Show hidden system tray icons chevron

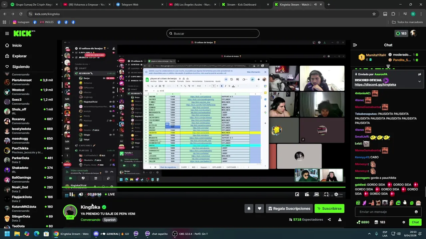click(369, 234)
